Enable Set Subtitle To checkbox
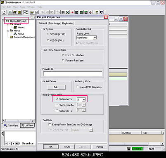This screenshot has width=166, height=158. coord(57,105)
